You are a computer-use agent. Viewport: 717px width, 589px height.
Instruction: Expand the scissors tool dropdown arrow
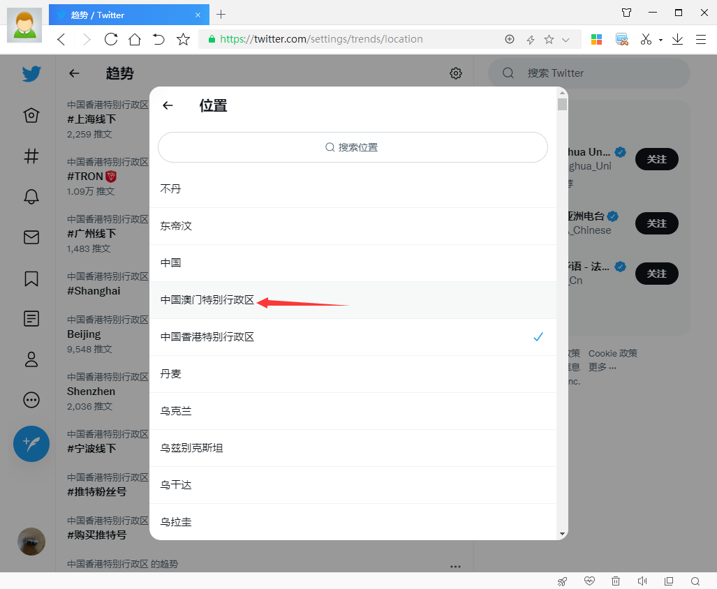(x=660, y=40)
